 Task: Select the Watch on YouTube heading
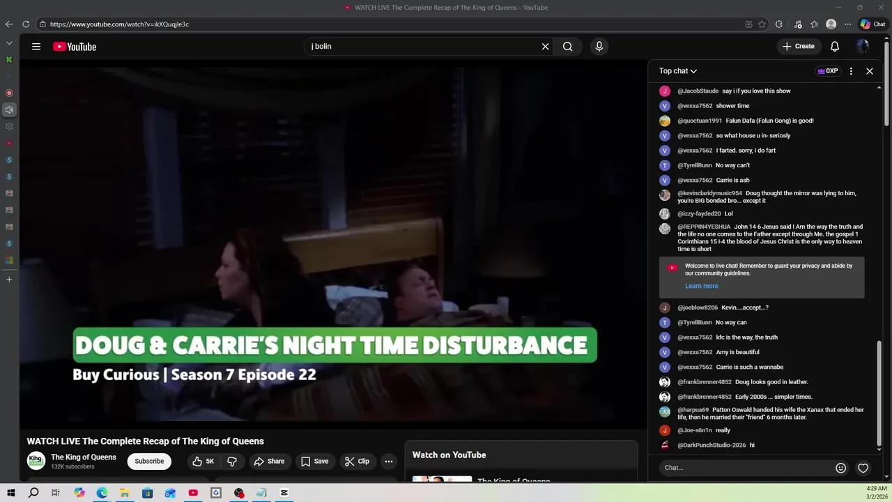pyautogui.click(x=449, y=455)
